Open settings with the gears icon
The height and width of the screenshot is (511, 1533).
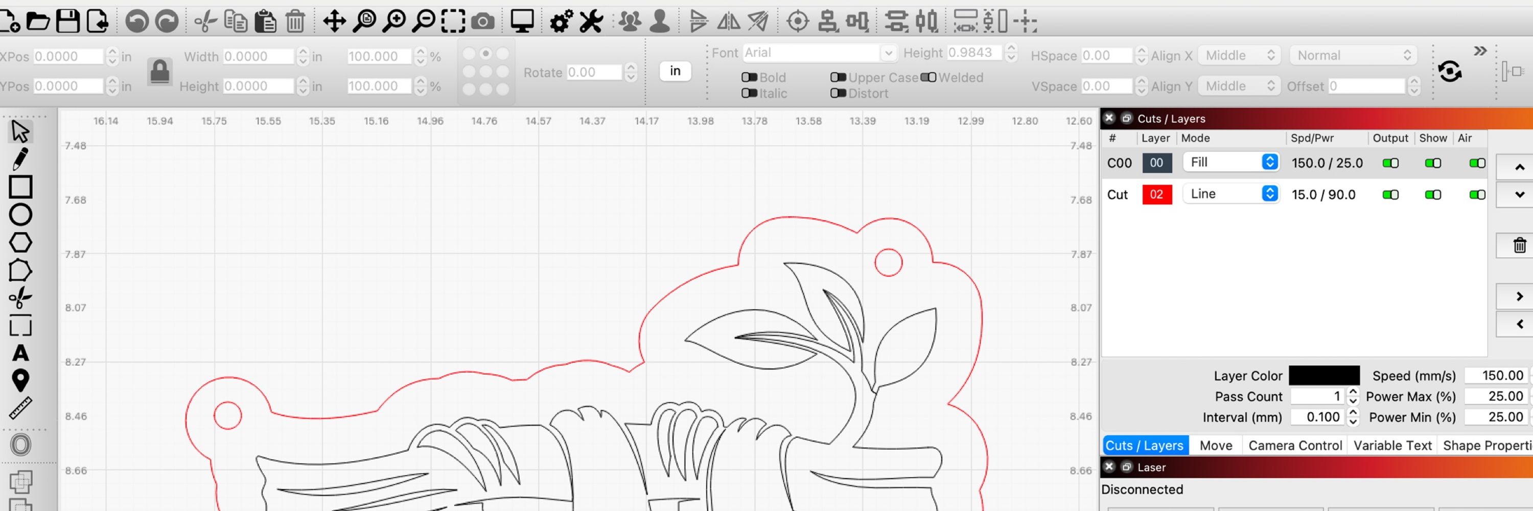click(x=561, y=22)
